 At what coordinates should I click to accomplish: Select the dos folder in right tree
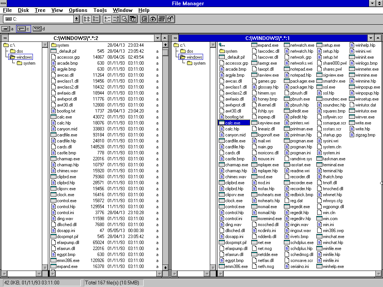tap(190, 51)
